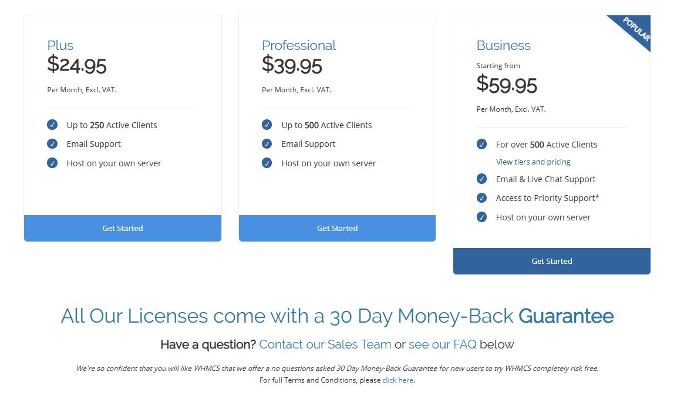The height and width of the screenshot is (402, 684).
Task: Click the Professional plan heading
Action: pyautogui.click(x=299, y=45)
